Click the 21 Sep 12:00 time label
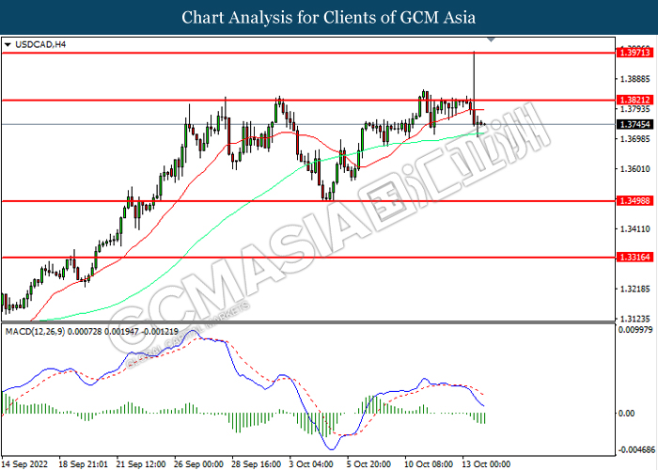Image resolution: width=658 pixels, height=470 pixels. click(141, 464)
